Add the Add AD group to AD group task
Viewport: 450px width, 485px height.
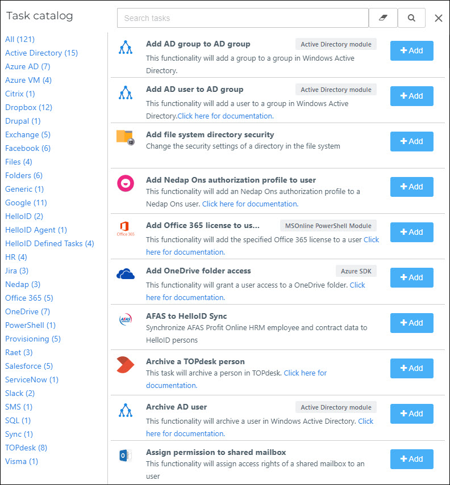[x=411, y=50]
